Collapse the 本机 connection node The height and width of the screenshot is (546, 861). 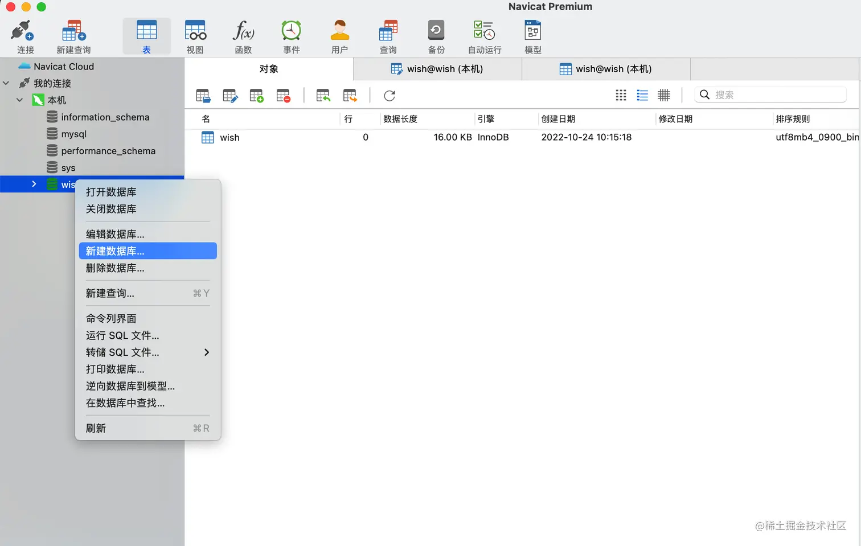pos(20,100)
